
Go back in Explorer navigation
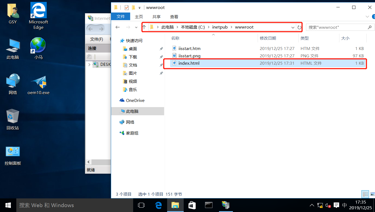[x=117, y=27]
